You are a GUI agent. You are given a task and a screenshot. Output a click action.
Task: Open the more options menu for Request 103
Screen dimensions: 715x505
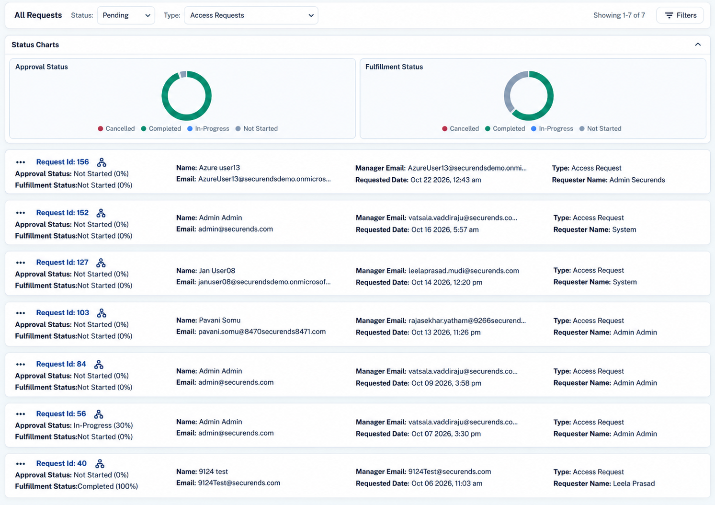(21, 313)
